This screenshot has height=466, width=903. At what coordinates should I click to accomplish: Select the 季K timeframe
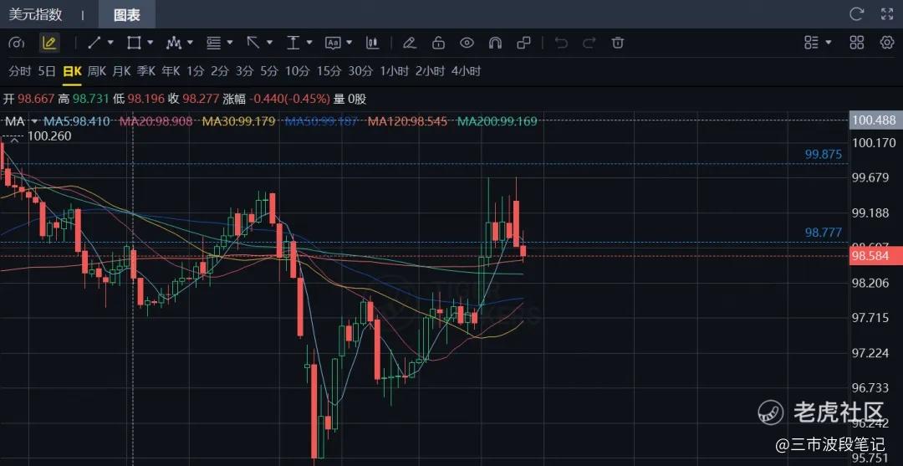pyautogui.click(x=146, y=71)
